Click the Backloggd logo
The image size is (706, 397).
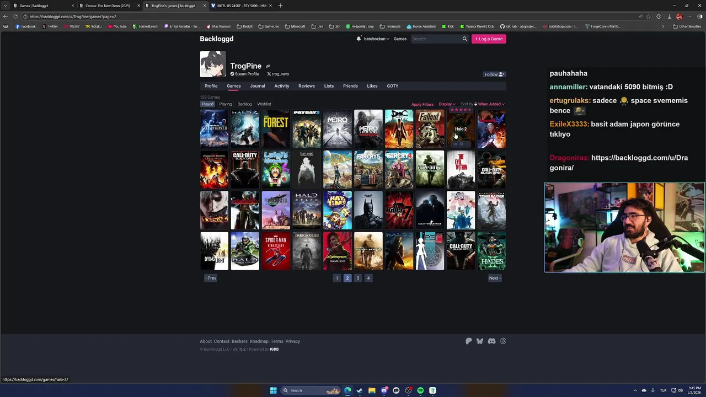(x=217, y=39)
